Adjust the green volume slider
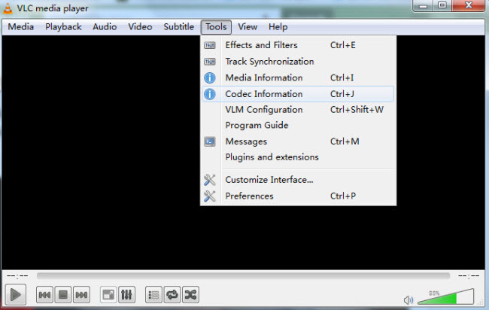Image resolution: width=489 pixels, height=310 pixels. point(446,296)
